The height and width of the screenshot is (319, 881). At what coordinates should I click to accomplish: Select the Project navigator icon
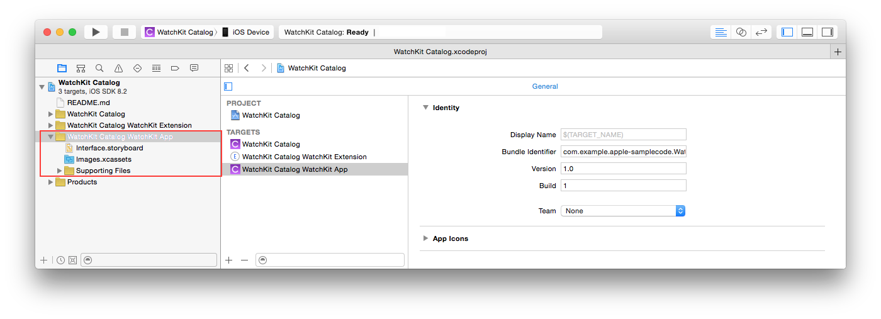(x=62, y=68)
